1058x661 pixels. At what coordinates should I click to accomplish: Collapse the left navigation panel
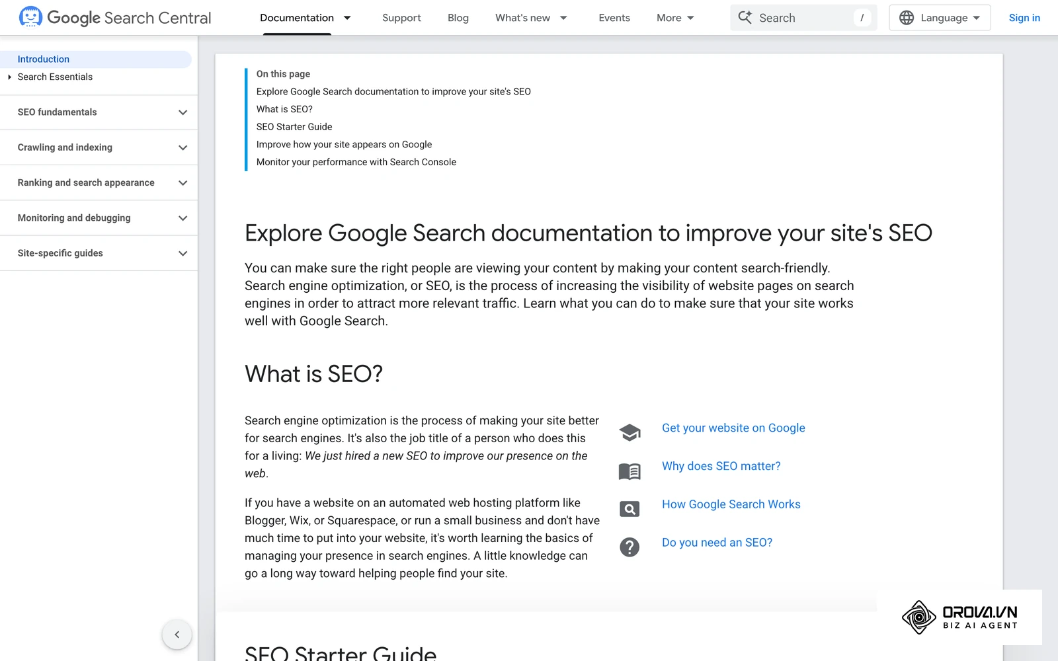click(x=177, y=635)
